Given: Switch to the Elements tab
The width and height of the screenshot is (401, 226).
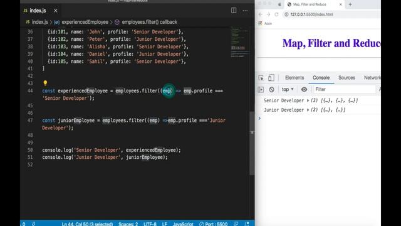Looking at the screenshot, I should [x=294, y=78].
